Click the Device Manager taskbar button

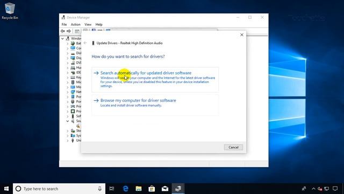pyautogui.click(x=178, y=189)
